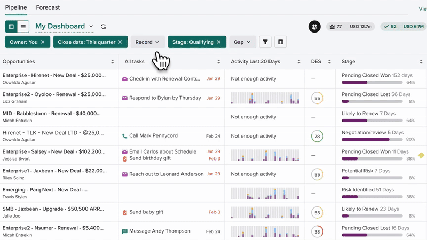Open the filter funnel button

click(265, 42)
